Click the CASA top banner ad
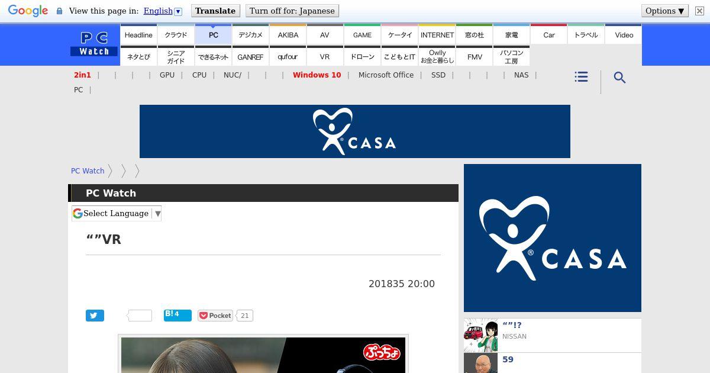 click(x=355, y=131)
